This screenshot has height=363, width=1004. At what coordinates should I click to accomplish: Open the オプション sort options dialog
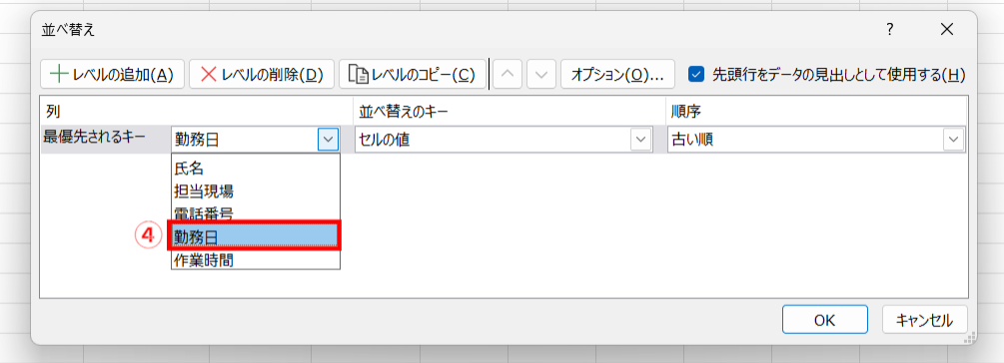[617, 74]
